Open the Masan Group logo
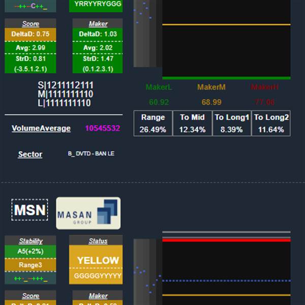305x305 pixels. [88, 213]
